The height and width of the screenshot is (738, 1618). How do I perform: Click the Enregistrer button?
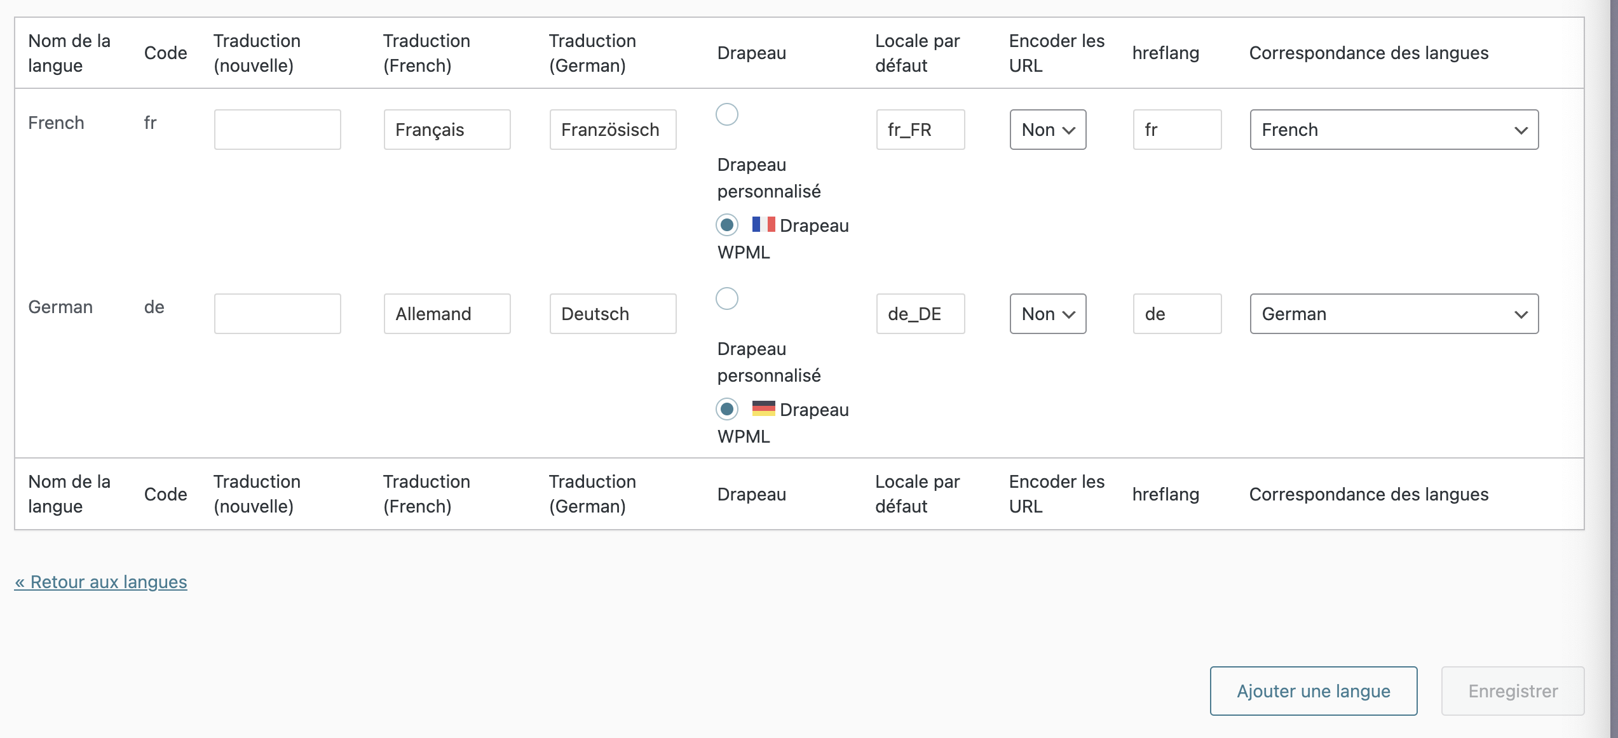tap(1513, 691)
